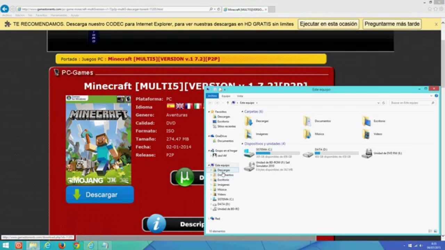Image resolution: width=445 pixels, height=250 pixels.
Task: Open the Archivo tab in File Explorer
Action: pyautogui.click(x=212, y=96)
